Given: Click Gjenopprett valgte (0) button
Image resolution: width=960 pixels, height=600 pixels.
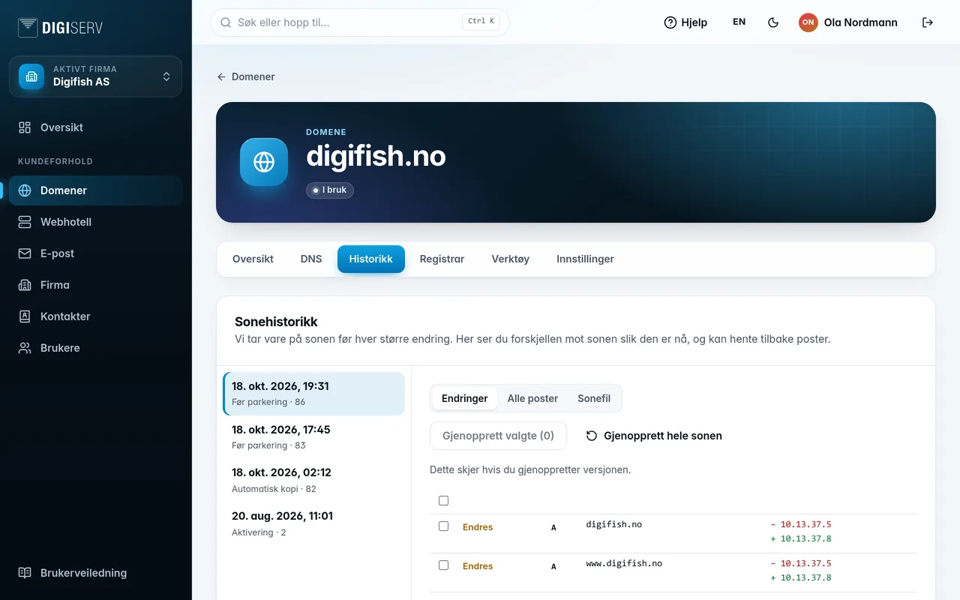Looking at the screenshot, I should 498,436.
